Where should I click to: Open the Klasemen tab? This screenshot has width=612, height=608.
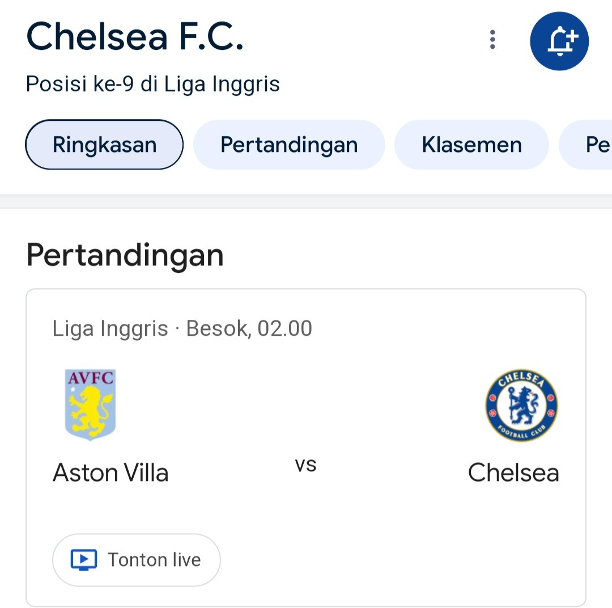pyautogui.click(x=471, y=145)
